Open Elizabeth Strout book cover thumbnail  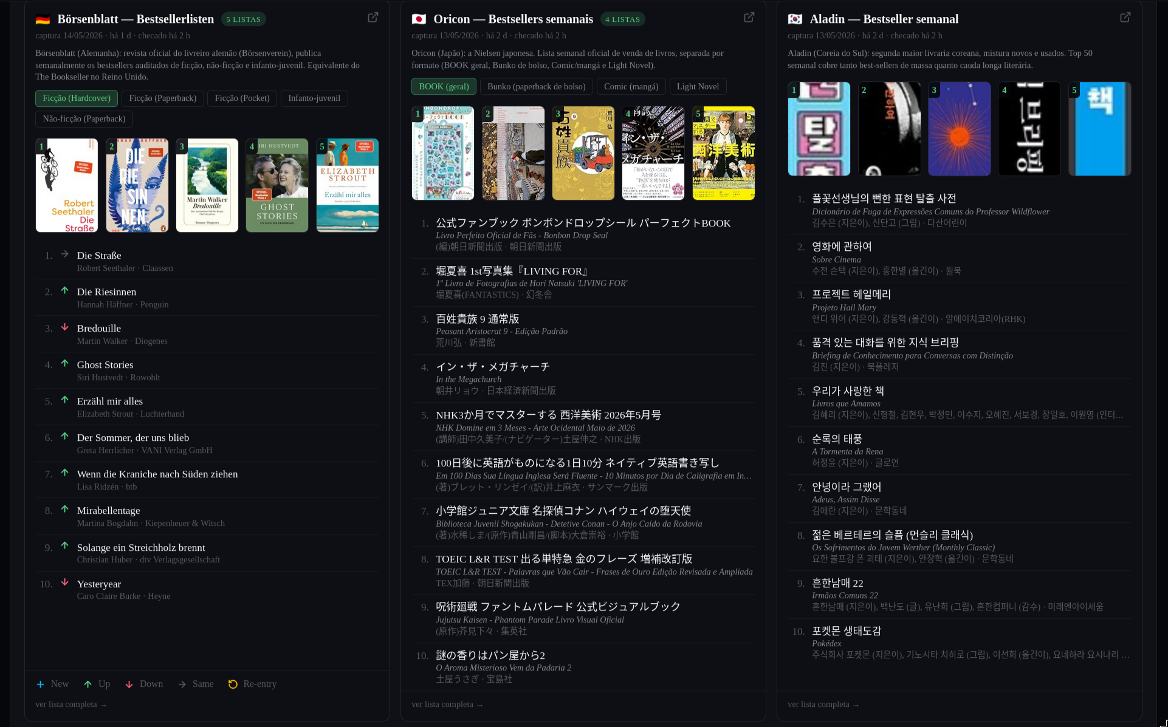[348, 185]
